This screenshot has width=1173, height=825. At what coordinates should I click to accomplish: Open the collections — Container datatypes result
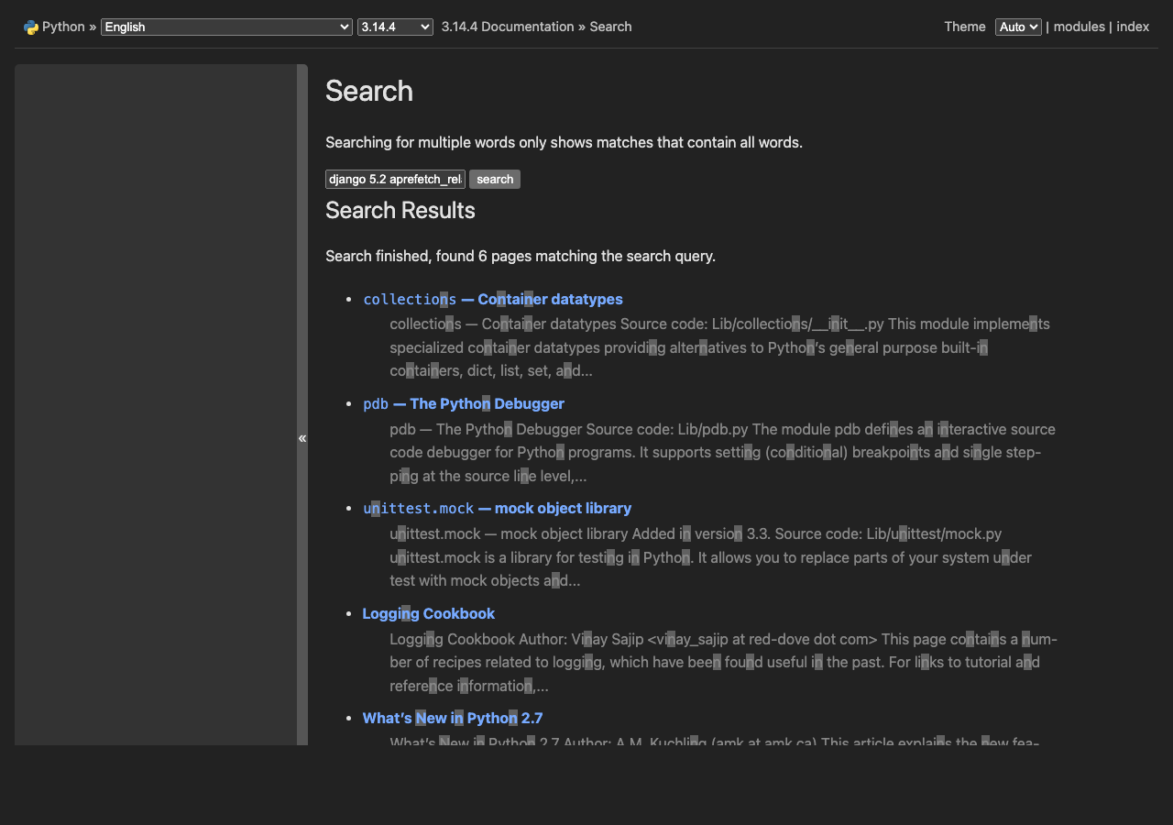[x=492, y=299]
